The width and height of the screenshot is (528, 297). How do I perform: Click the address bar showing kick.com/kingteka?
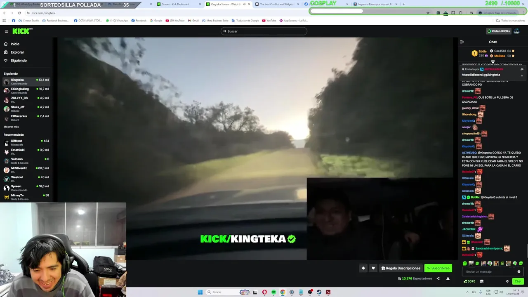point(44,13)
